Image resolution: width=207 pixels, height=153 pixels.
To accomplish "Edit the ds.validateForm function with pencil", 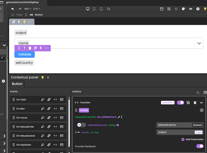I will coord(119,117).
